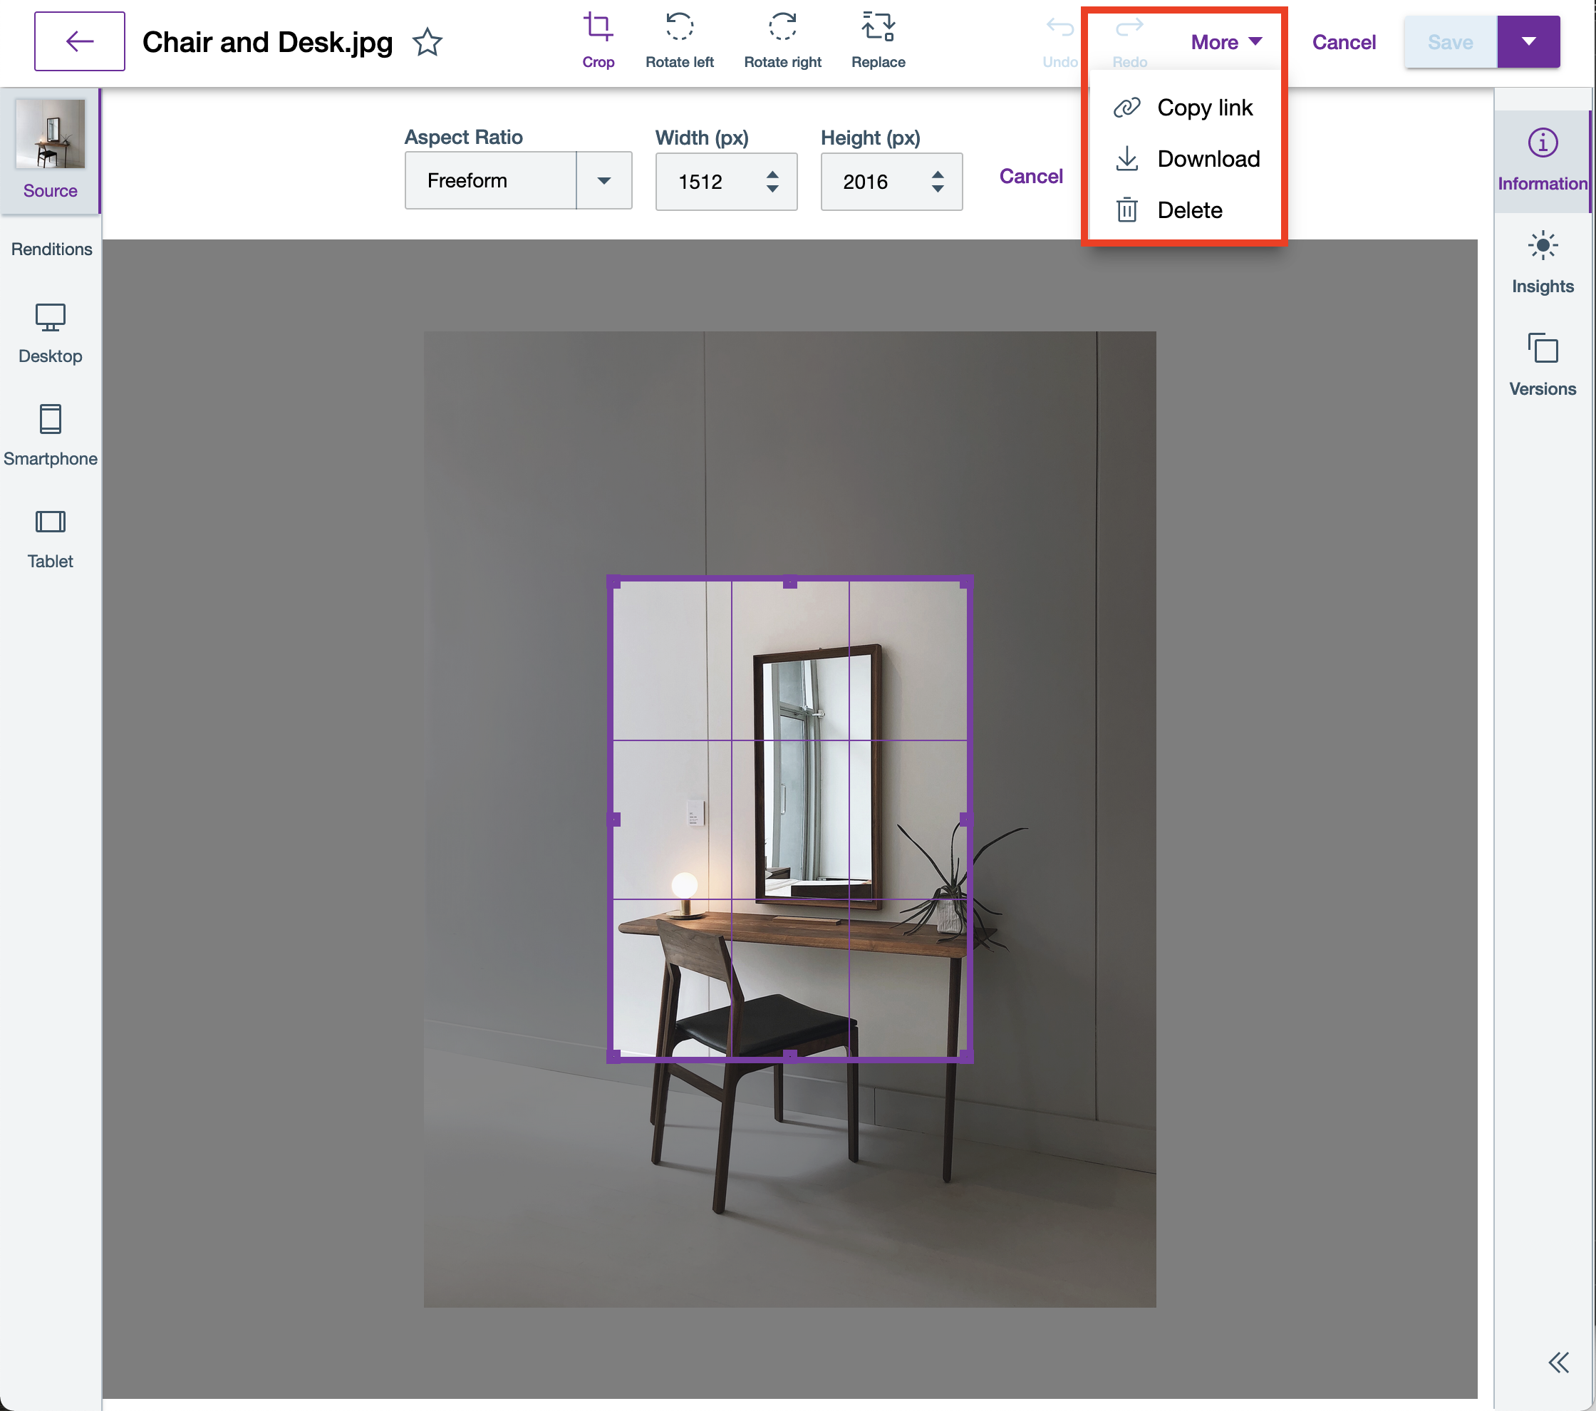Screen dimensions: 1596x1411
Task: Click the Save dropdown arrow
Action: point(1528,41)
